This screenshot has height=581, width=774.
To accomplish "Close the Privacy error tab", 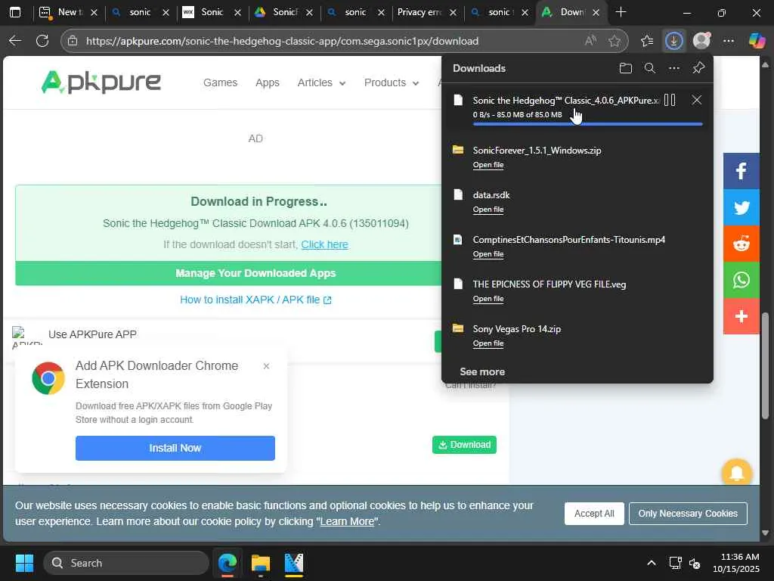I will [x=453, y=12].
